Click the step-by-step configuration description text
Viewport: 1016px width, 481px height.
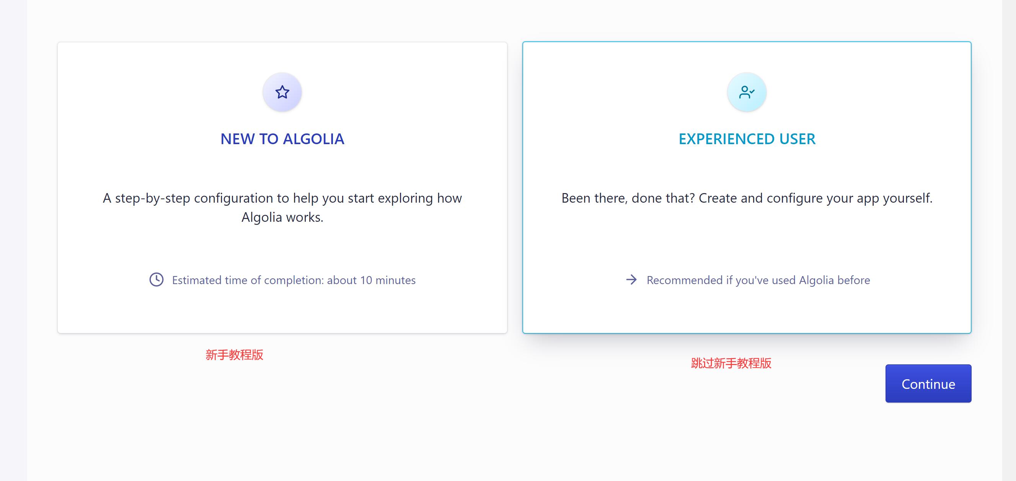[282, 198]
